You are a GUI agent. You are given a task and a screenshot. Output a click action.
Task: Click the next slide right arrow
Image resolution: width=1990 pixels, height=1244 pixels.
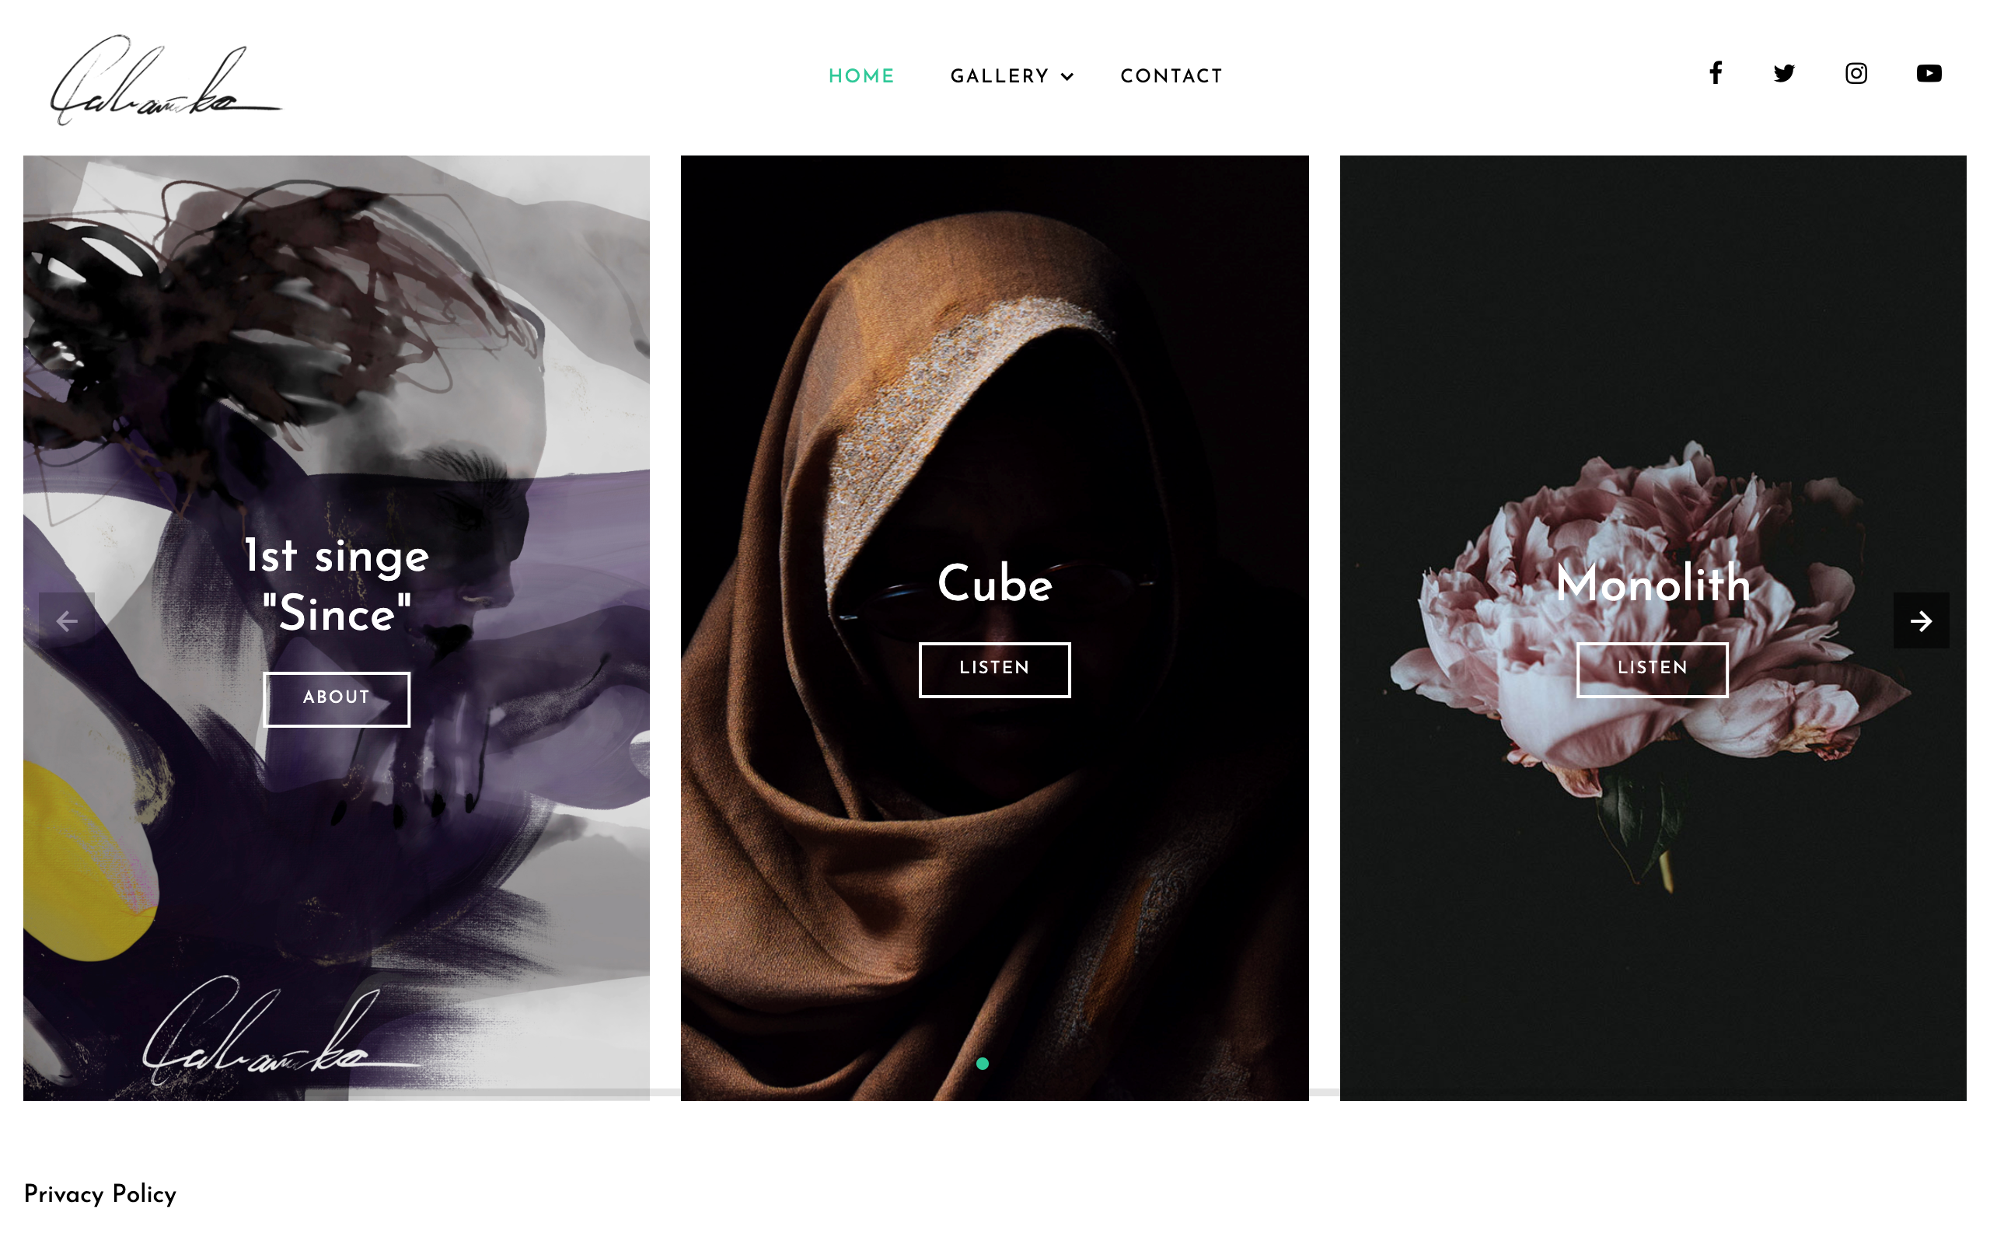point(1921,620)
